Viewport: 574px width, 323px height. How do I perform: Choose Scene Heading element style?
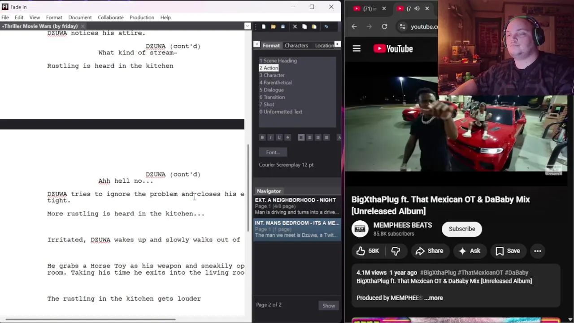click(278, 61)
